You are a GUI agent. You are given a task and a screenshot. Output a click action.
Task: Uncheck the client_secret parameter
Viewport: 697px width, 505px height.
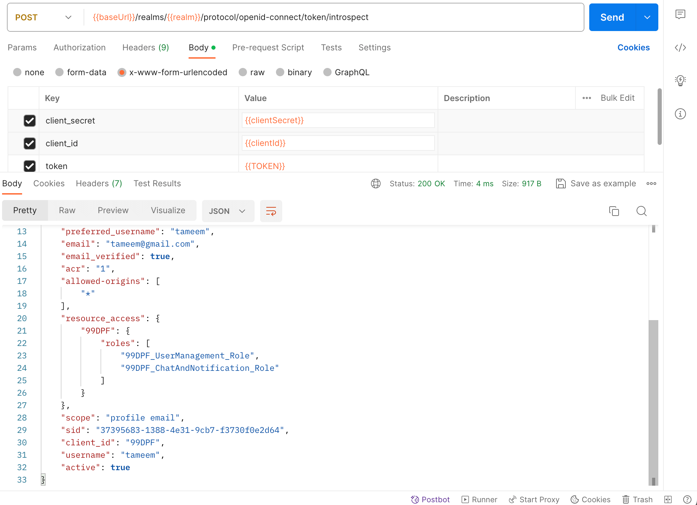30,120
